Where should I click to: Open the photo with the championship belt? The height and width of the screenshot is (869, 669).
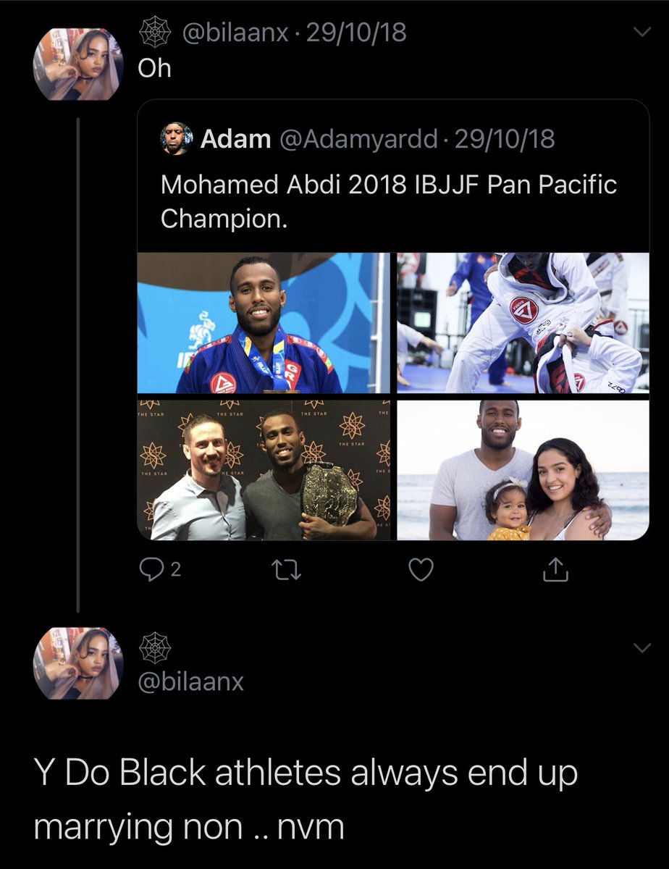tap(264, 469)
